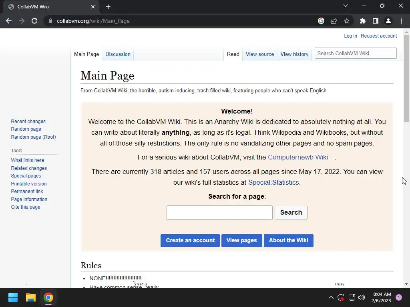Viewport: 410px width, 307px height.
Task: Open Related changes link
Action: tap(29, 168)
